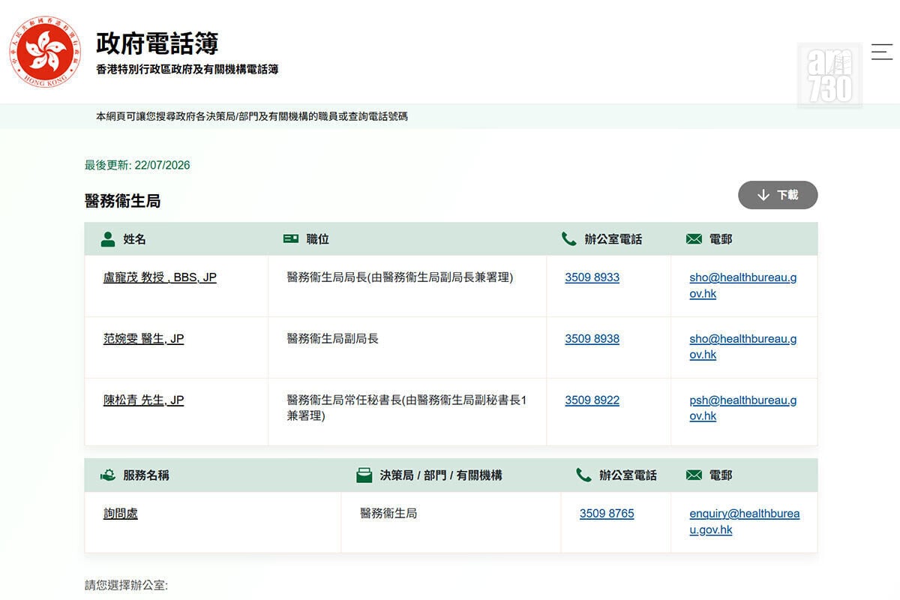Click 電郵 header in service table
This screenshot has width=900, height=600.
pos(721,475)
